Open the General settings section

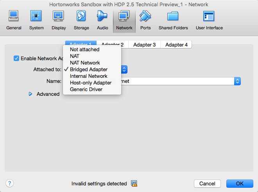click(14, 20)
